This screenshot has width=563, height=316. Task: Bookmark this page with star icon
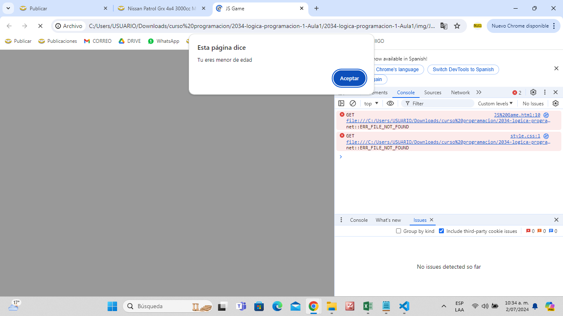457,26
